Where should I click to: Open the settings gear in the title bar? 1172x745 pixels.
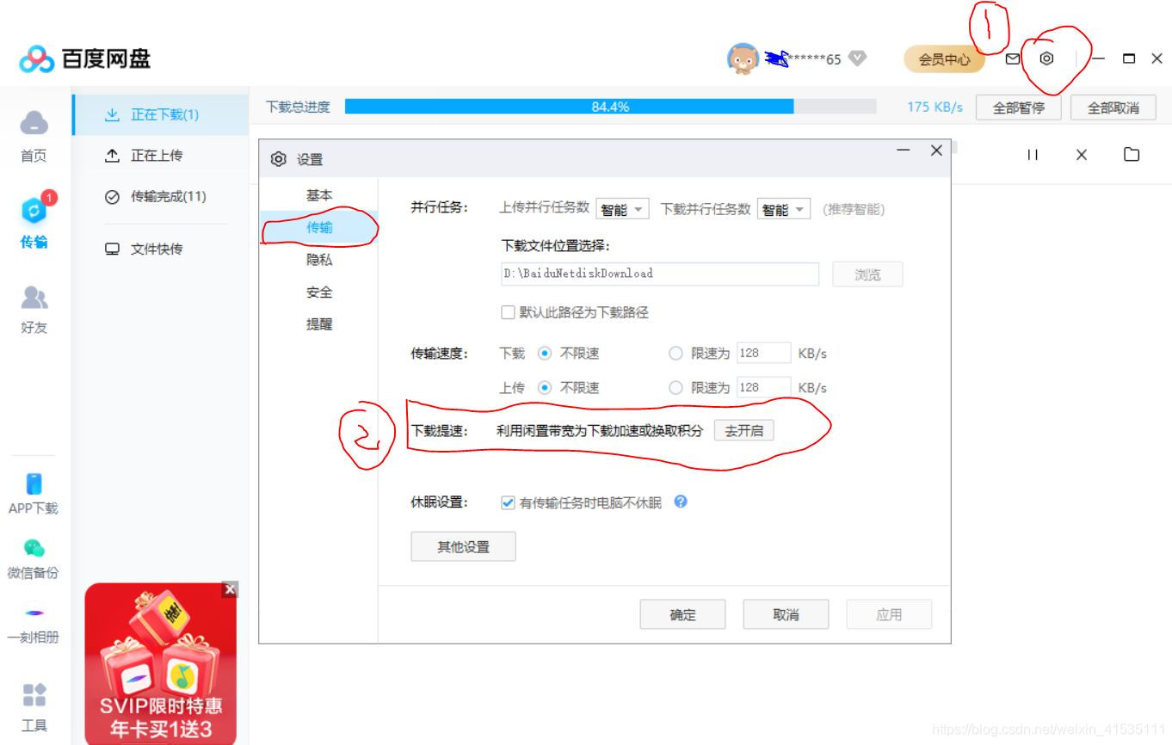[1046, 58]
